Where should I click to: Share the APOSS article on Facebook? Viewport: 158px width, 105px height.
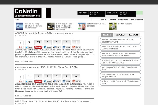click(67, 47)
